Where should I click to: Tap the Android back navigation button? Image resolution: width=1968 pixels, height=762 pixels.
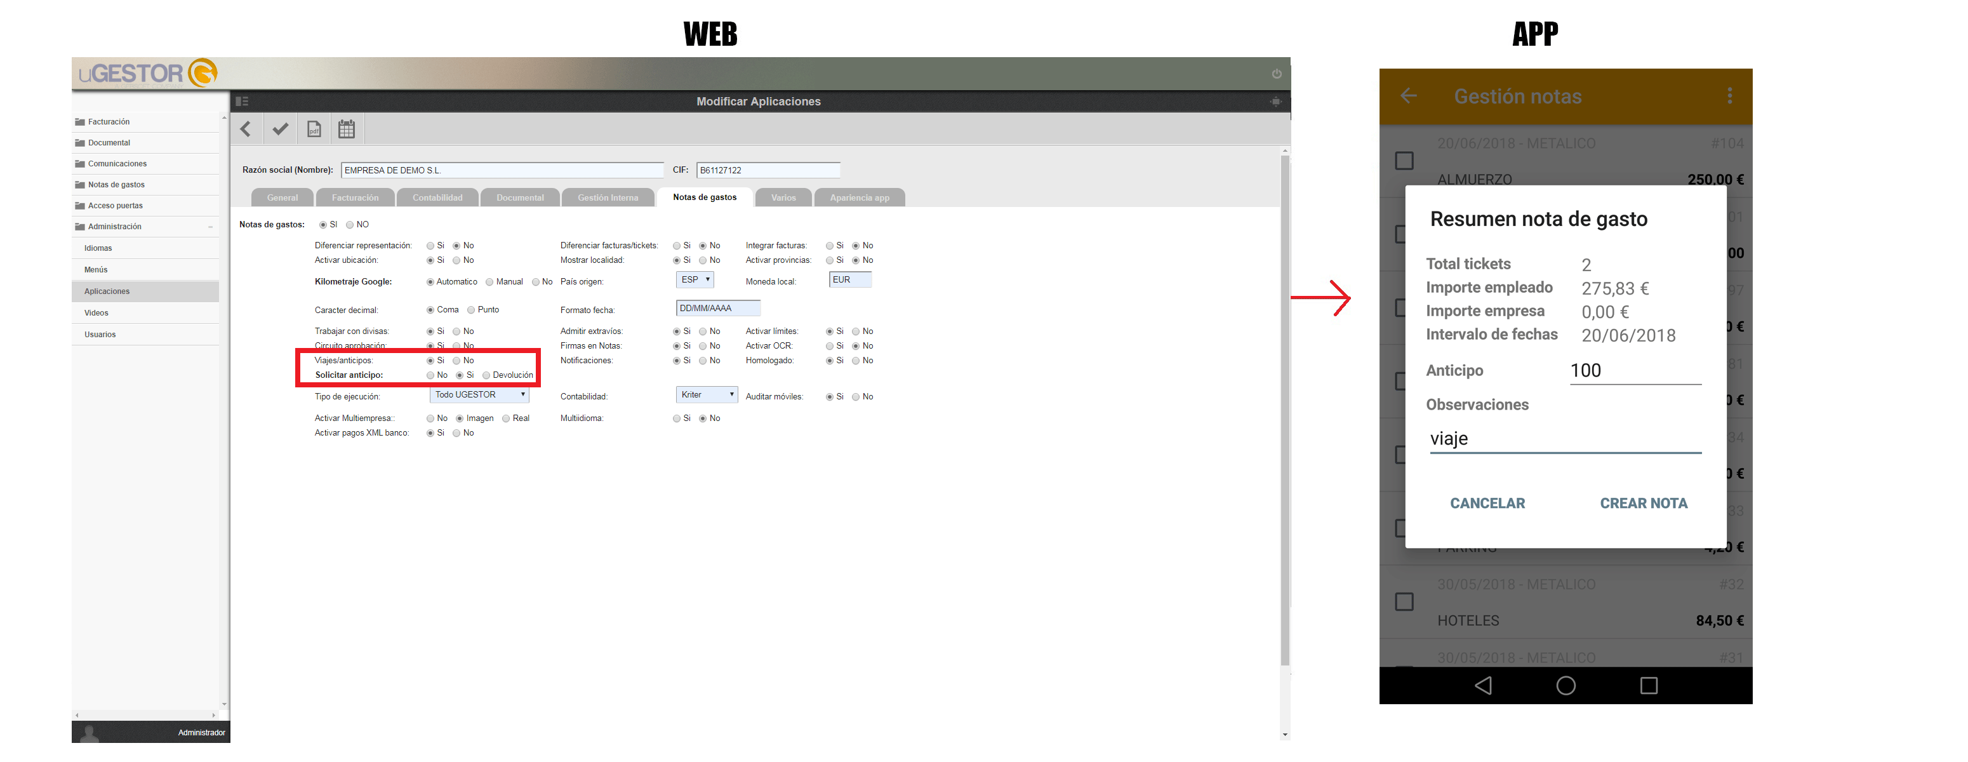(x=1483, y=686)
